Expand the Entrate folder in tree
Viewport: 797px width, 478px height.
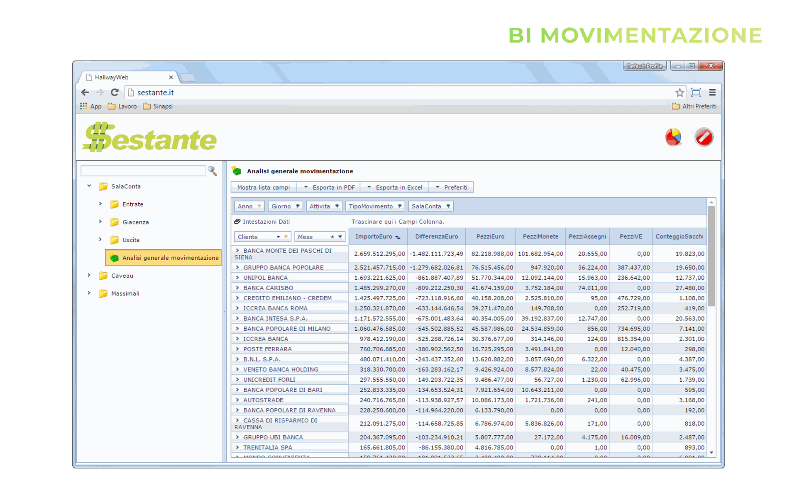[100, 204]
